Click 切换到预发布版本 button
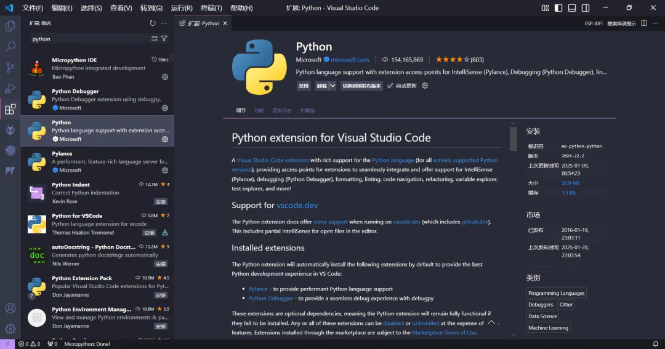The height and width of the screenshot is (349, 665). pos(362,86)
